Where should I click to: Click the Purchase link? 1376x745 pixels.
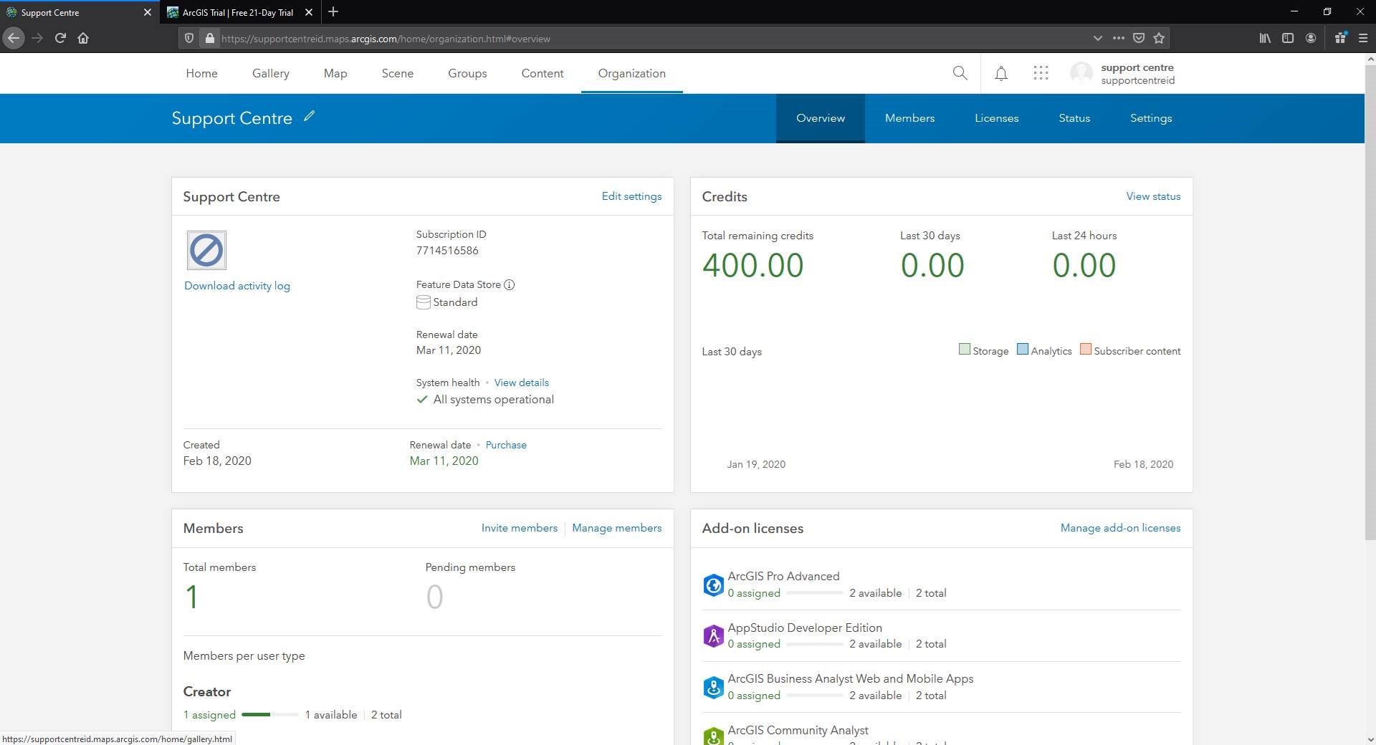tap(506, 445)
